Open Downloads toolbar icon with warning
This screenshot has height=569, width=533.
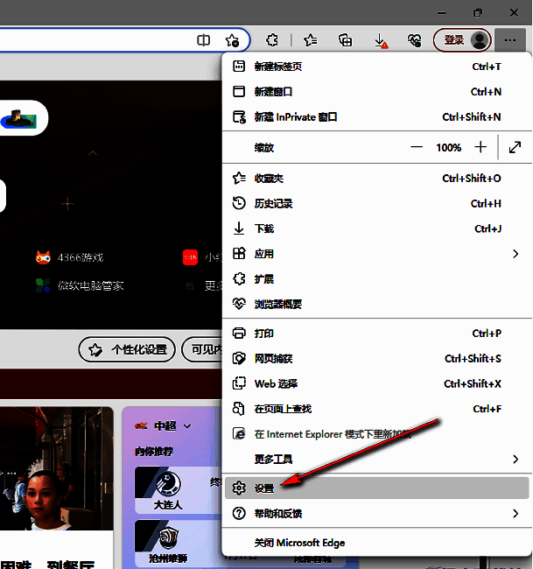pyautogui.click(x=381, y=40)
